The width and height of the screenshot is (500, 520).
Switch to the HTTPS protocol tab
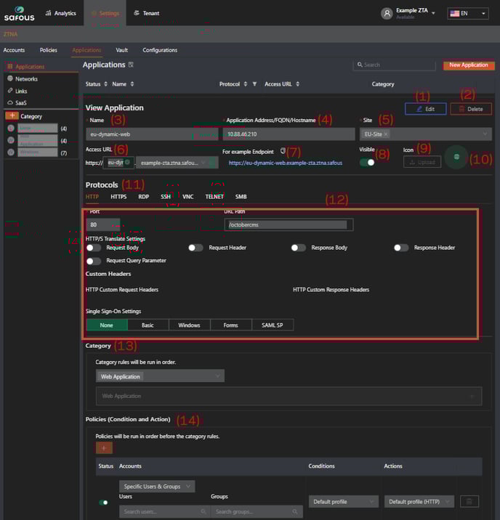(x=118, y=196)
